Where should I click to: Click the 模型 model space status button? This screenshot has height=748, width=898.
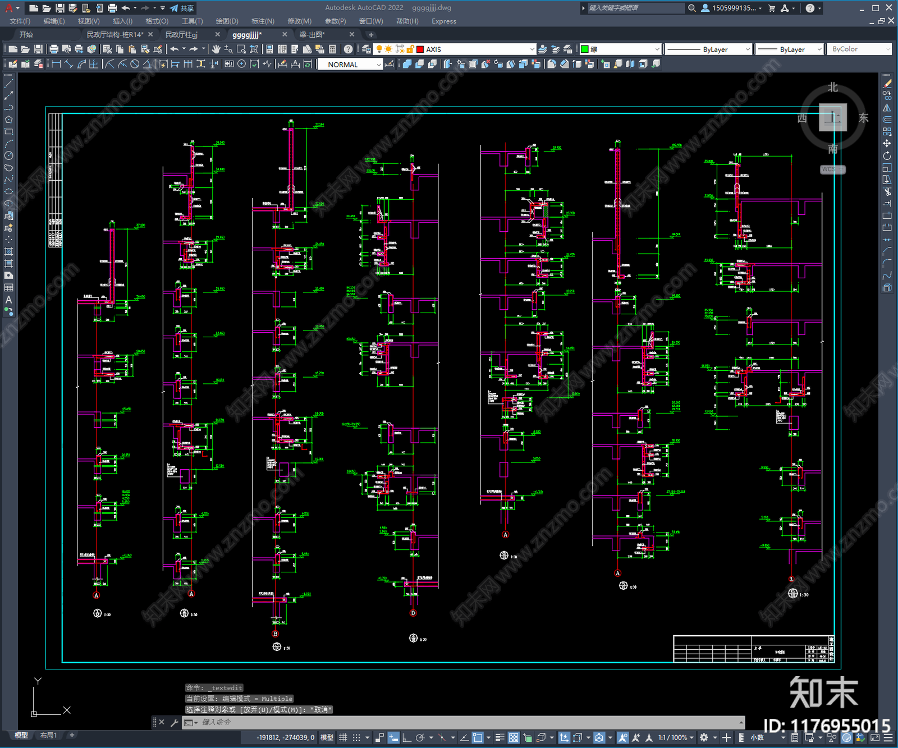click(x=327, y=737)
